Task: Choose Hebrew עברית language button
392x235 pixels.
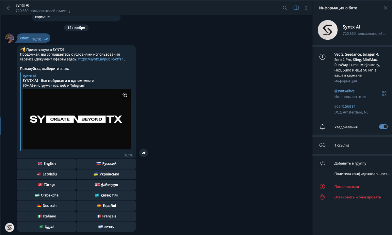Action: pos(106,227)
